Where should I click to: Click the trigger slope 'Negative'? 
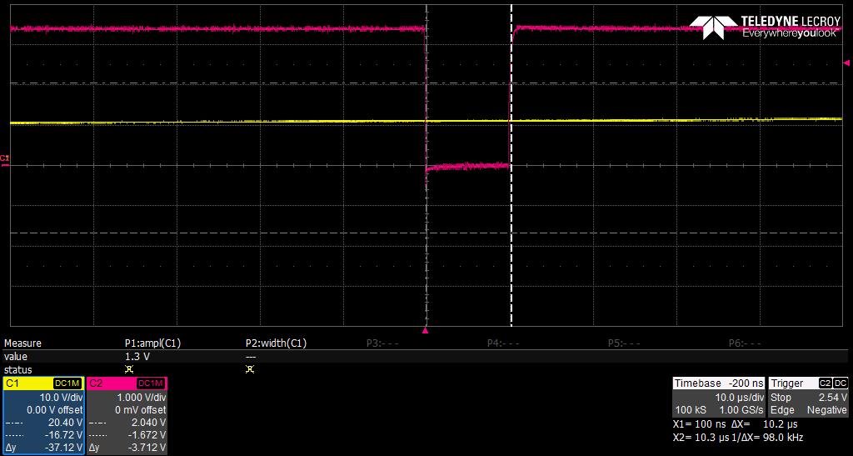coord(827,410)
